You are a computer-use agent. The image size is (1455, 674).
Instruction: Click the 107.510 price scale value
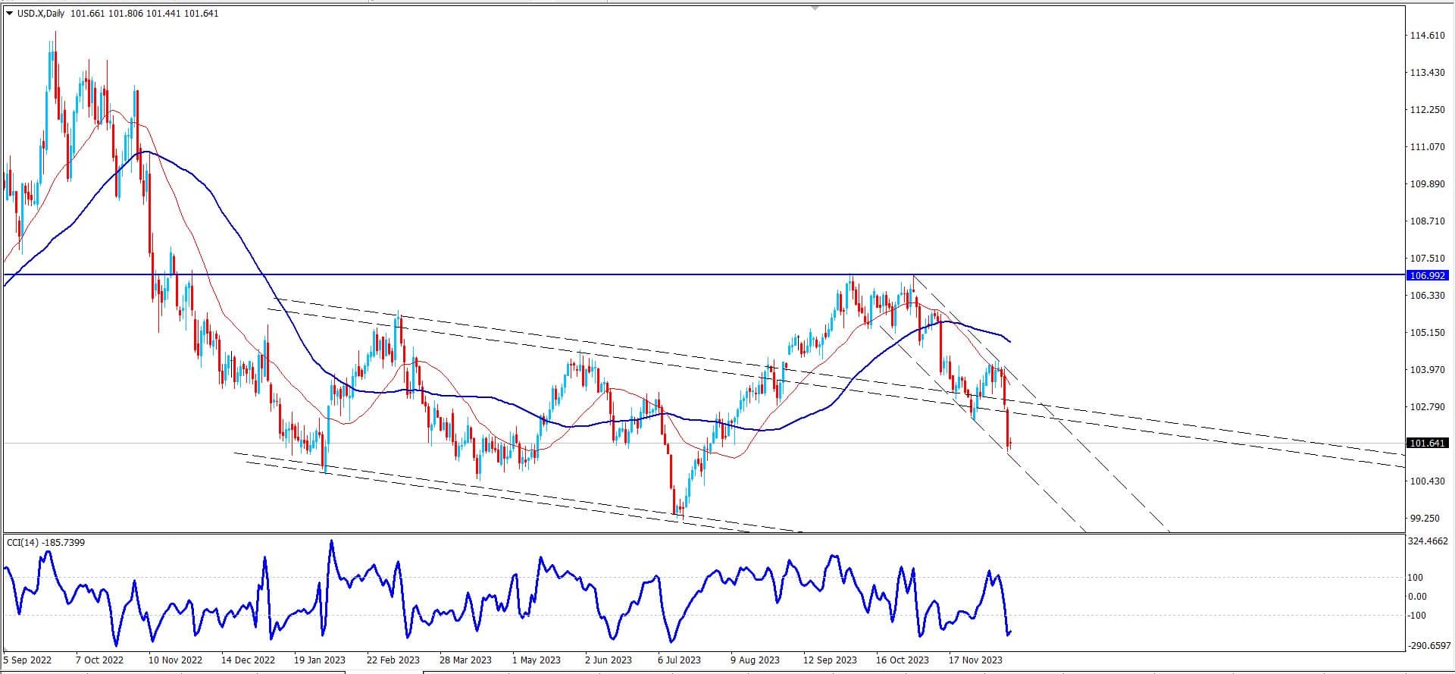point(1427,259)
